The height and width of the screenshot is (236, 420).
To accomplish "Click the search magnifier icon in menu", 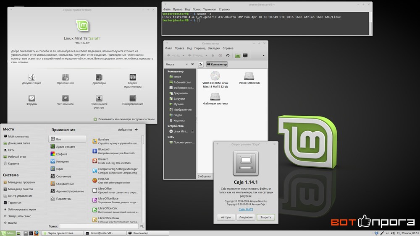I will pos(142,226).
